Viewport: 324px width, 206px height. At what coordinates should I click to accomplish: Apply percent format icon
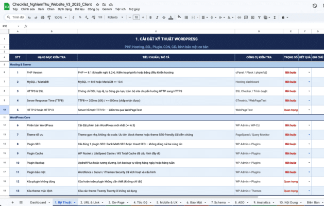(x=80, y=18)
